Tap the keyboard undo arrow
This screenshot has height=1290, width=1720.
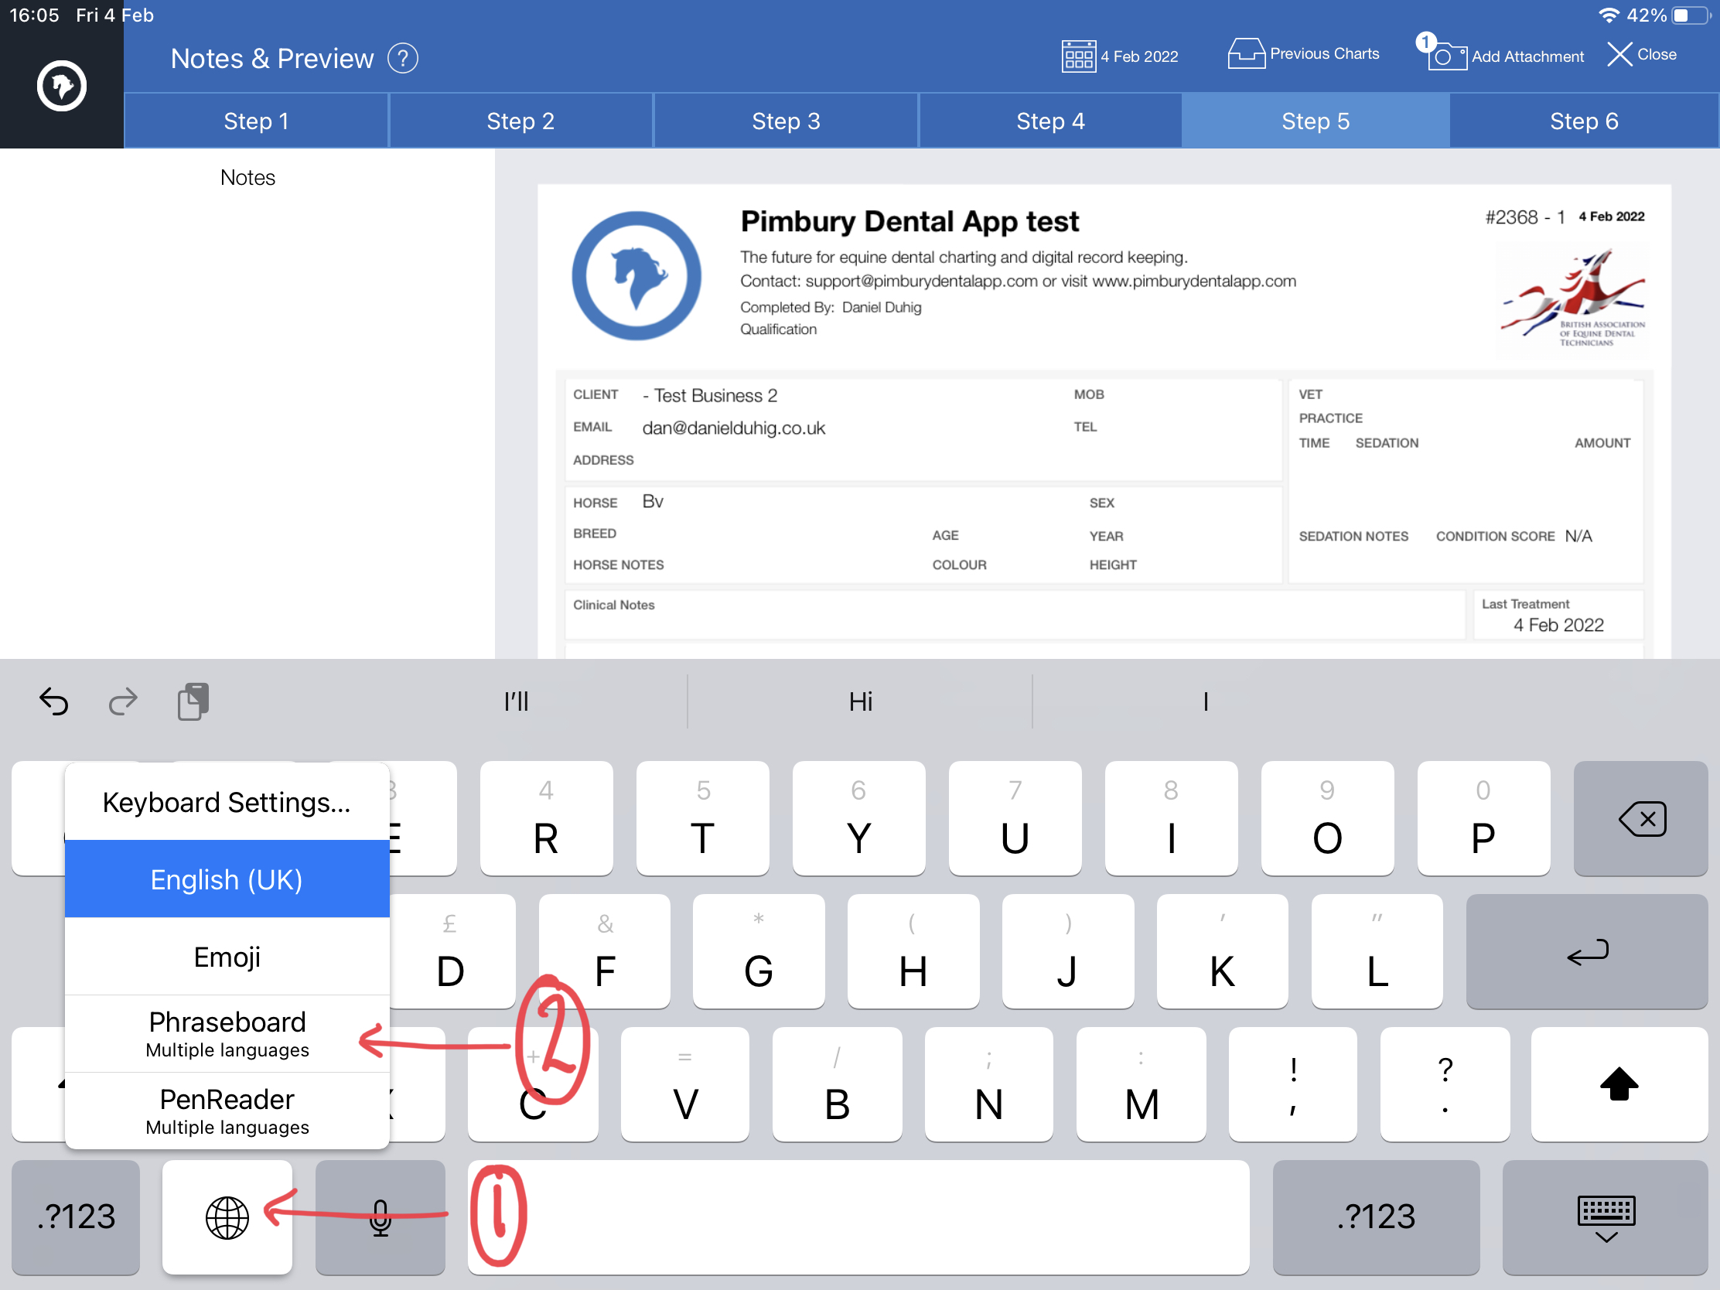pos(53,701)
